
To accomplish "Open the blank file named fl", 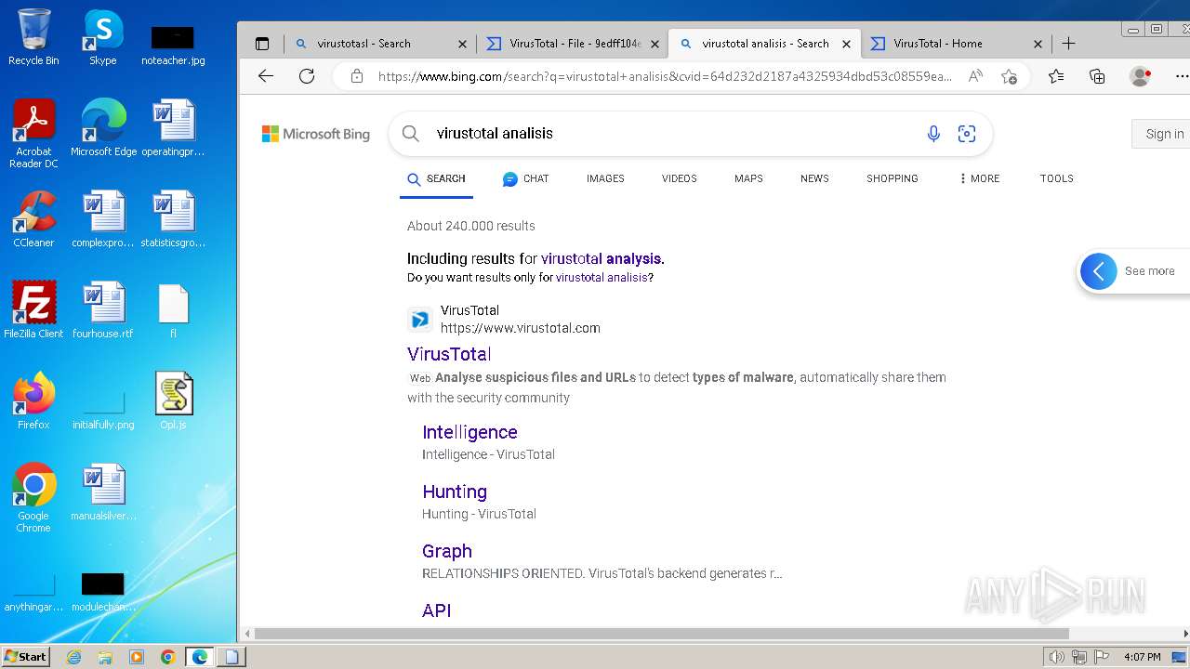I will coord(173,310).
